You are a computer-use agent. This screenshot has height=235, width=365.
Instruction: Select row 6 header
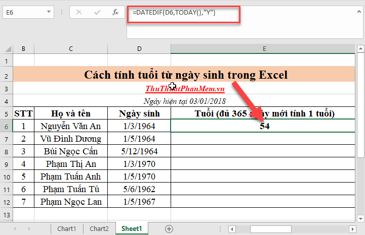coord(6,127)
